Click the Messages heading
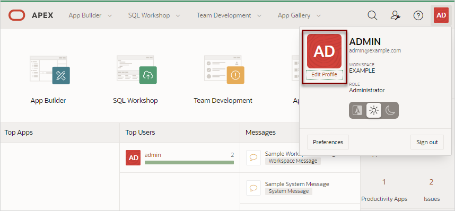 point(260,133)
